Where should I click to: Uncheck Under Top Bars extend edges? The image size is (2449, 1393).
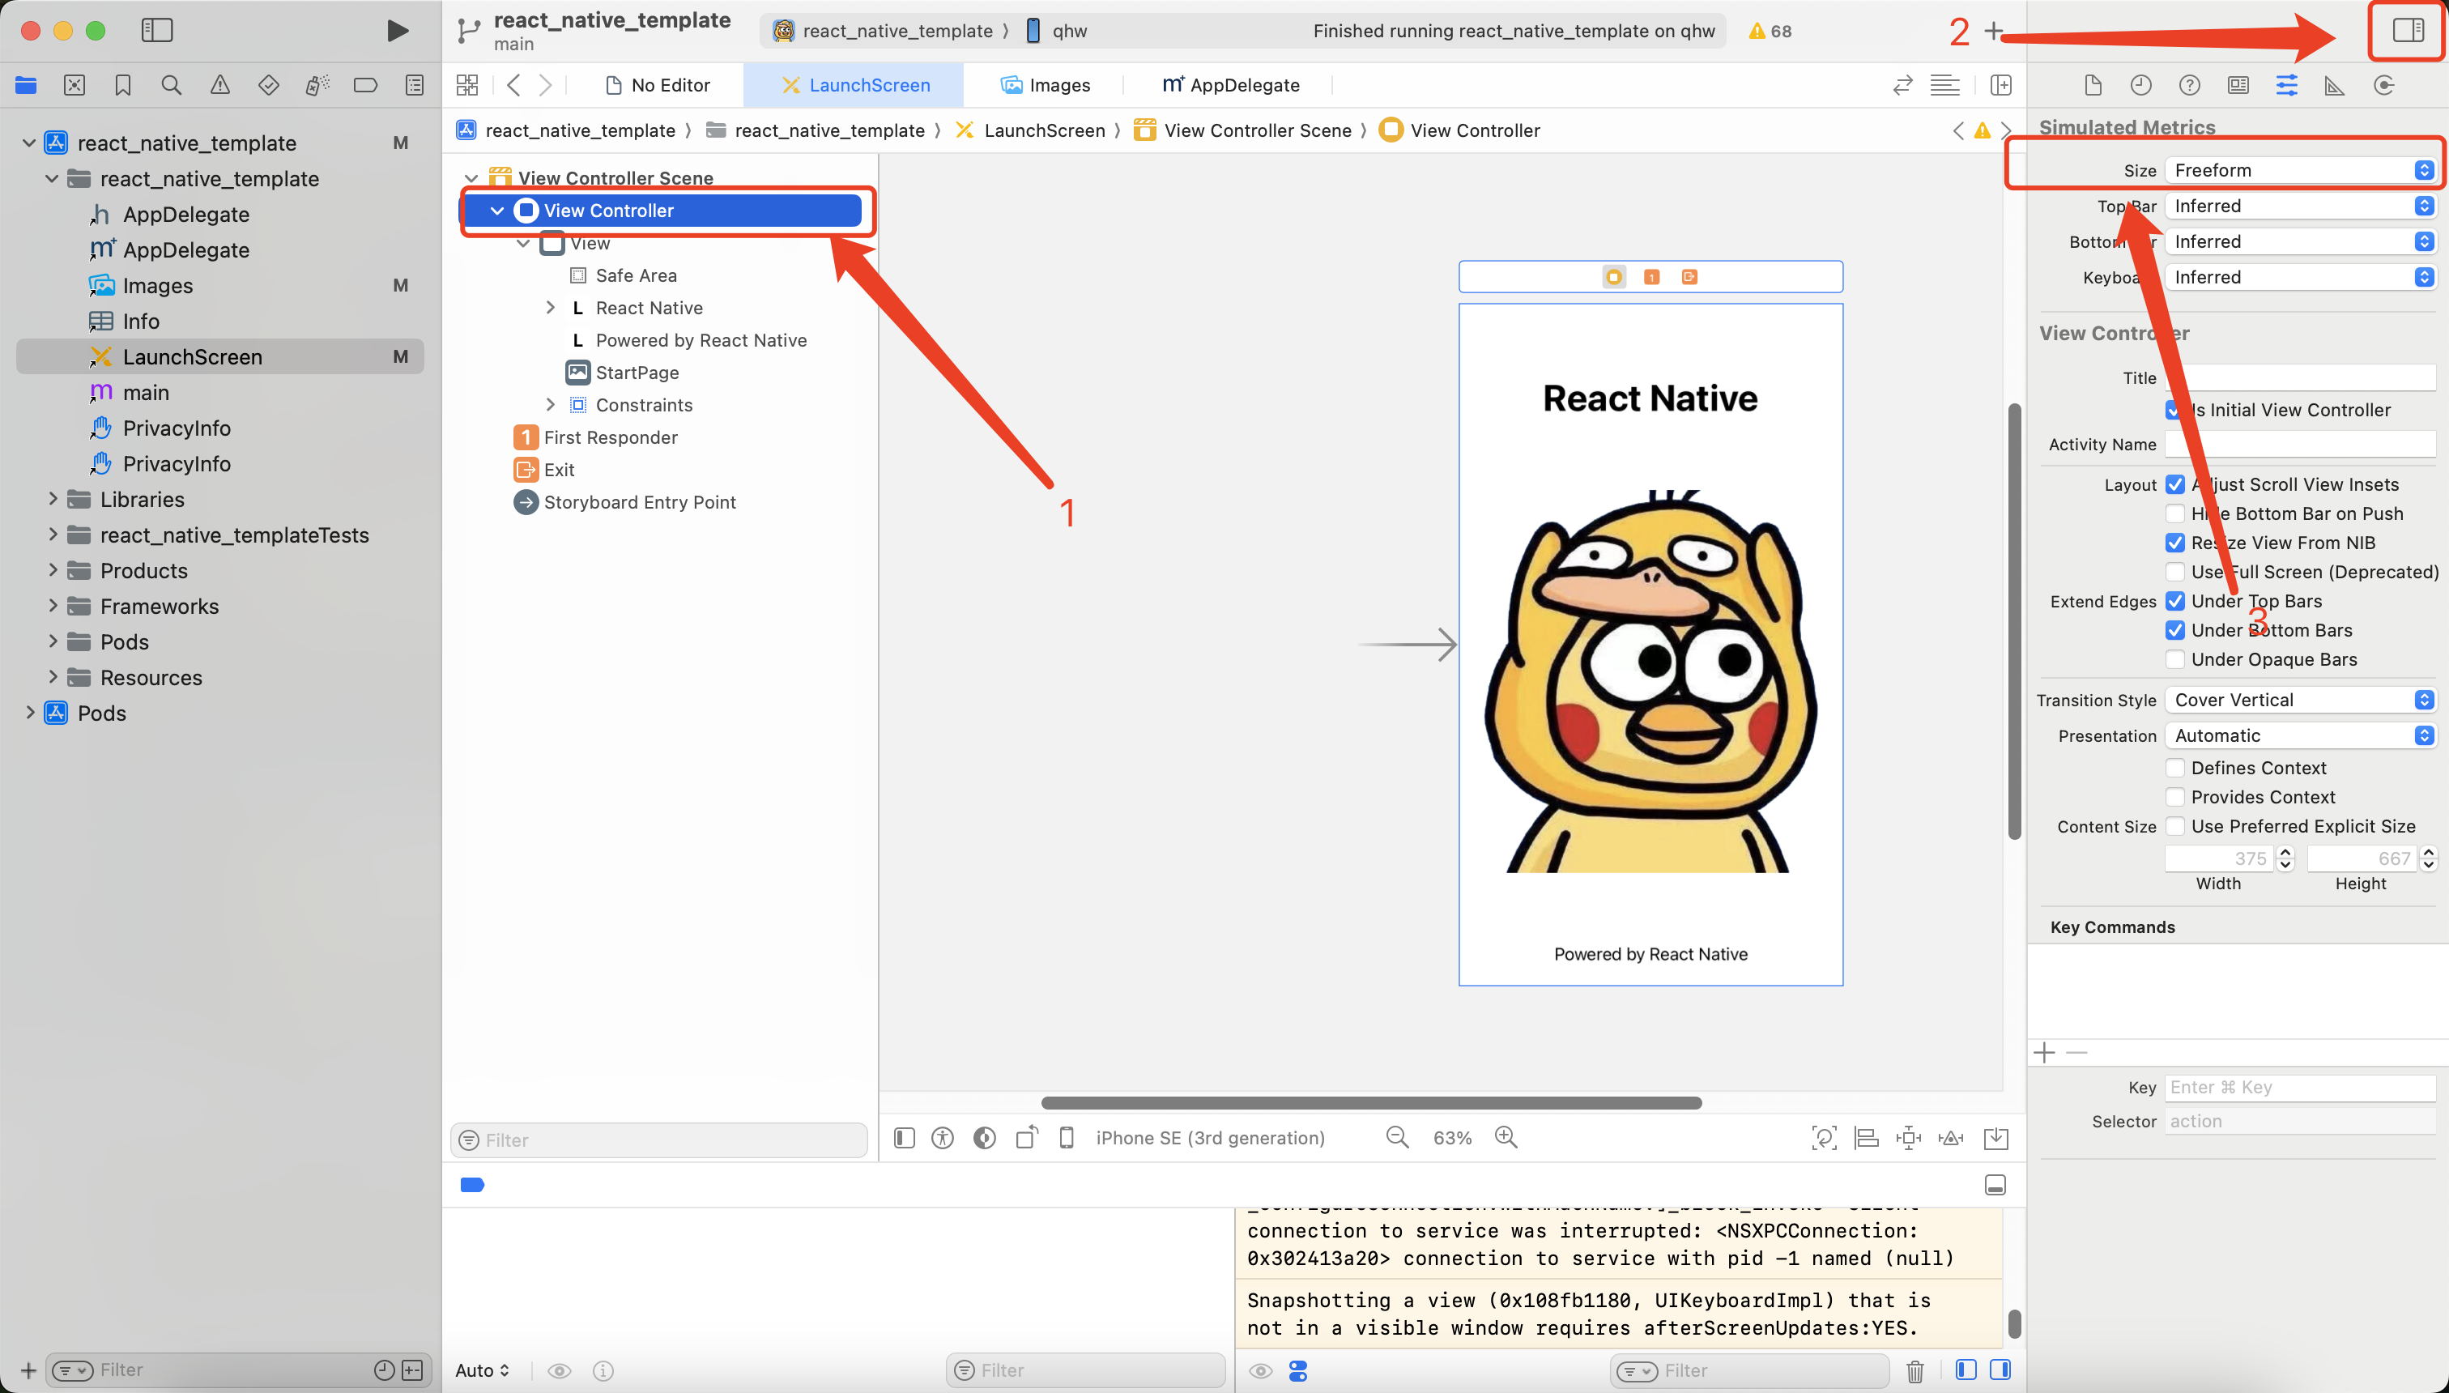[x=2175, y=601]
